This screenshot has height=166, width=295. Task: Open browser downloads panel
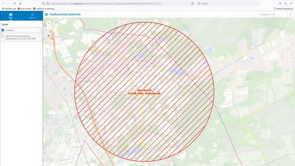click(286, 3)
